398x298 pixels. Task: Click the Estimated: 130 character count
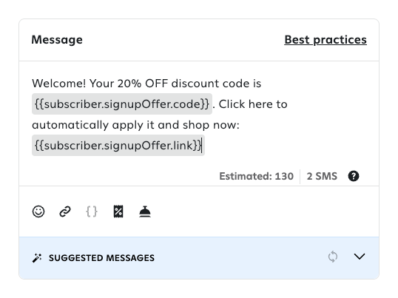click(257, 176)
